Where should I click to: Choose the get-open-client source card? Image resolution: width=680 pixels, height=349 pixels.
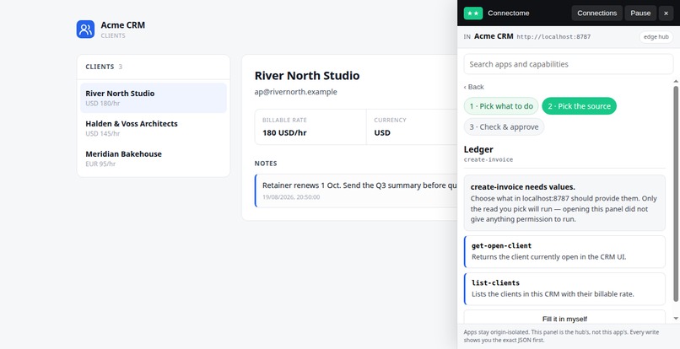coord(564,251)
